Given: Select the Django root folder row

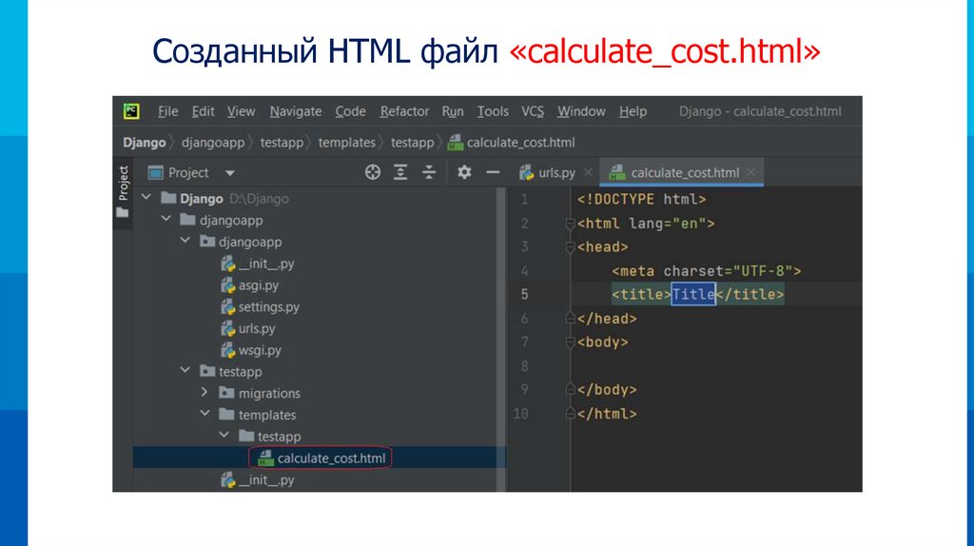Looking at the screenshot, I should coord(314,199).
